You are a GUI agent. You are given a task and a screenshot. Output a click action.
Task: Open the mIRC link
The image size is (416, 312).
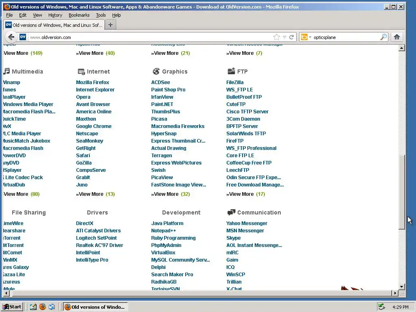(232, 253)
